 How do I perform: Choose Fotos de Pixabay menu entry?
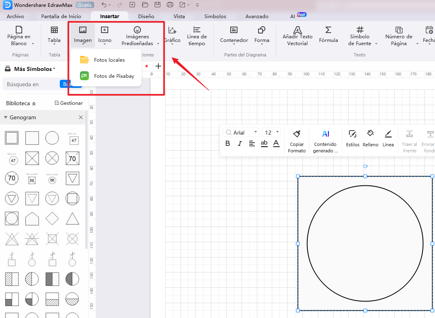pos(114,76)
